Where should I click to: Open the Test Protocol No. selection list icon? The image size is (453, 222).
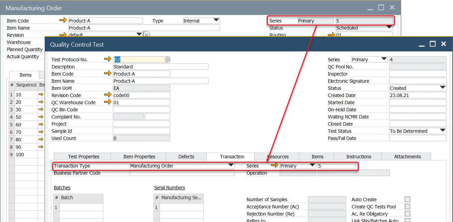(x=167, y=60)
